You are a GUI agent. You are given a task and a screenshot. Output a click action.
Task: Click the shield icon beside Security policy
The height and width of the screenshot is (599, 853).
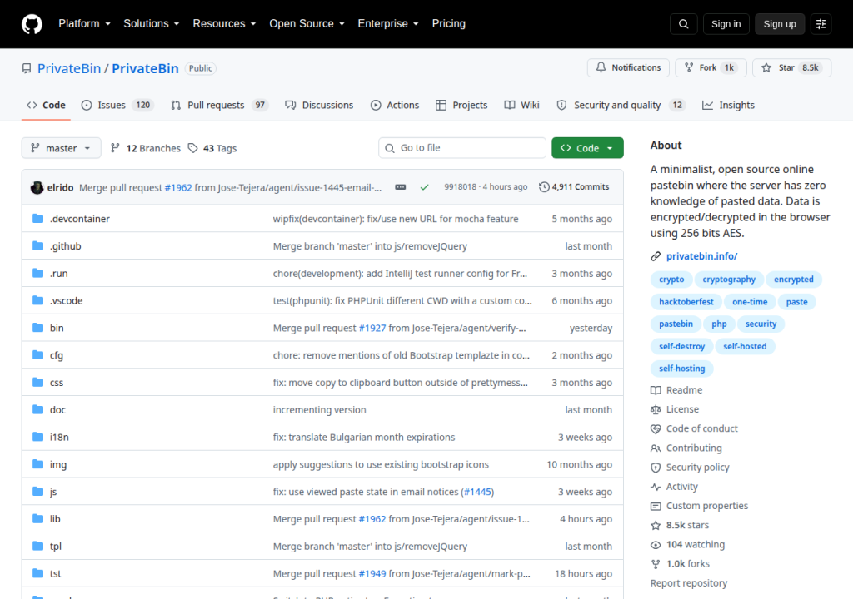tap(656, 468)
